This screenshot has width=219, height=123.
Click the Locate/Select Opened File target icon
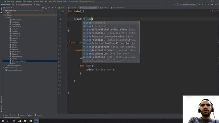43,8
